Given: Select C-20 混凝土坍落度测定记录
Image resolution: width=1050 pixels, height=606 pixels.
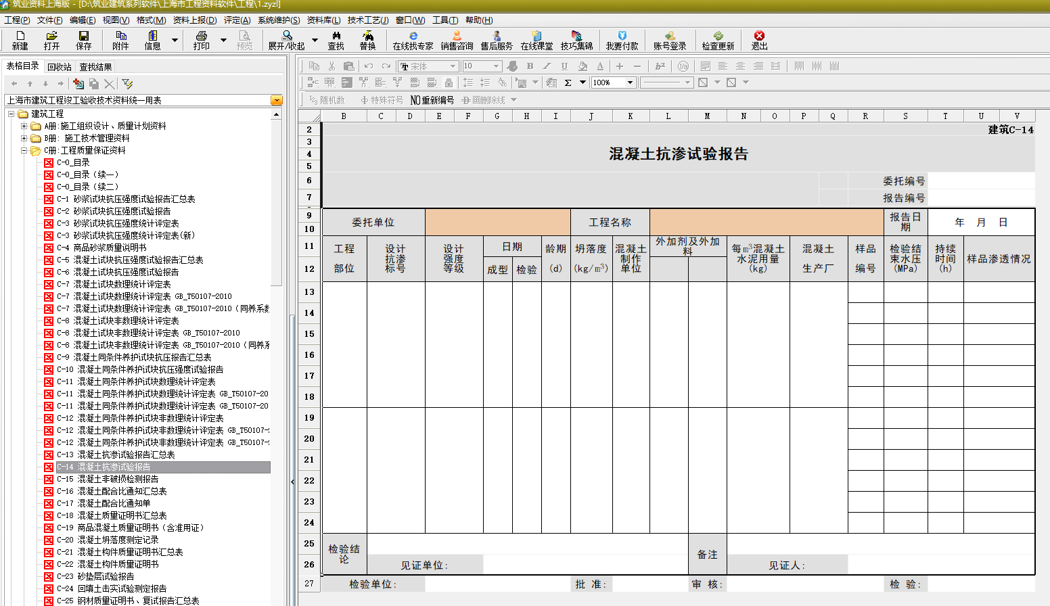Looking at the screenshot, I should pos(108,540).
